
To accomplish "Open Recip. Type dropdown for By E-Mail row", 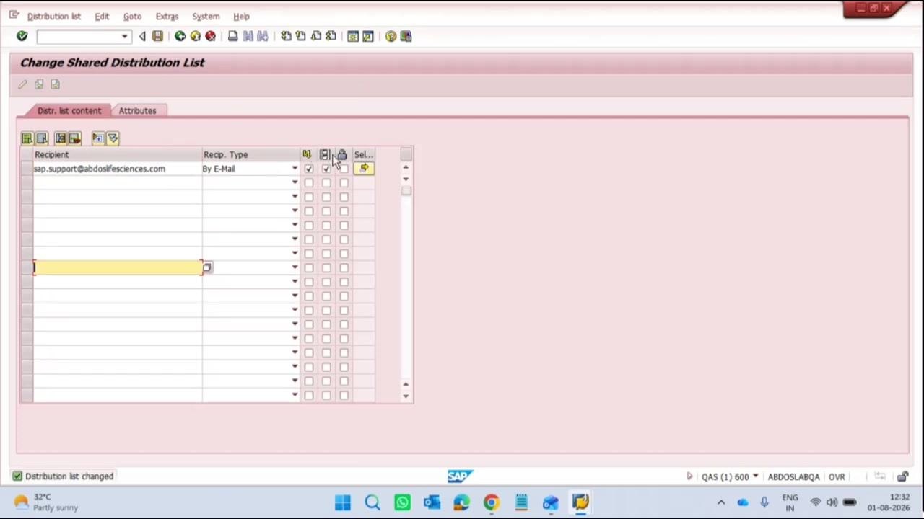I will 295,169.
